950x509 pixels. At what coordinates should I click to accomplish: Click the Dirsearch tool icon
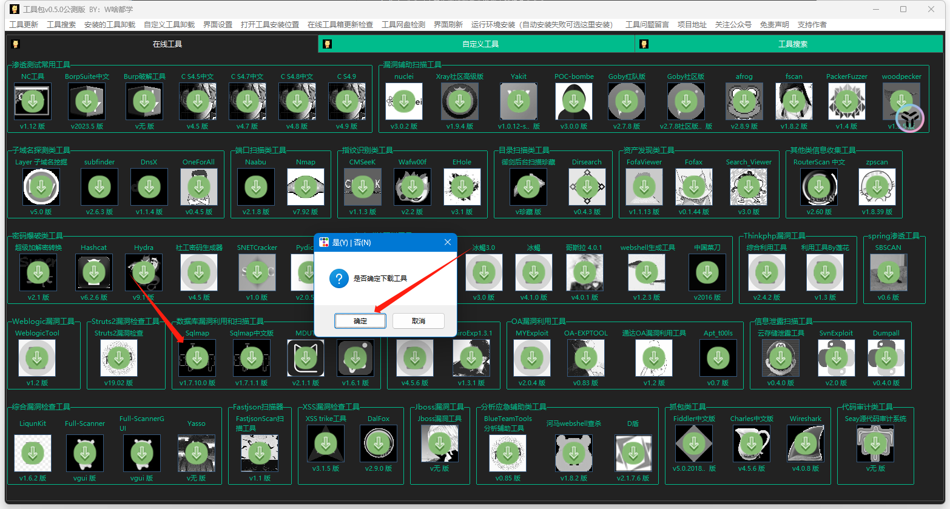(x=587, y=187)
